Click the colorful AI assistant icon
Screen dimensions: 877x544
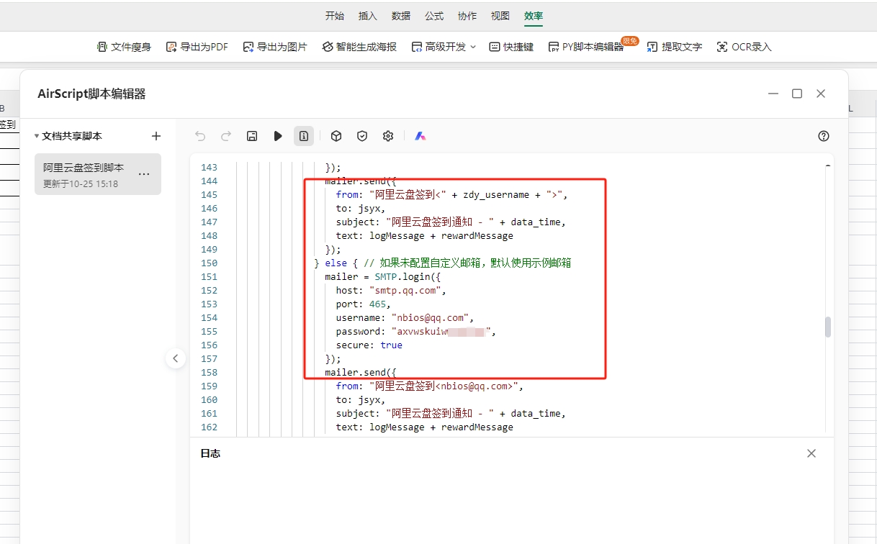tap(420, 136)
